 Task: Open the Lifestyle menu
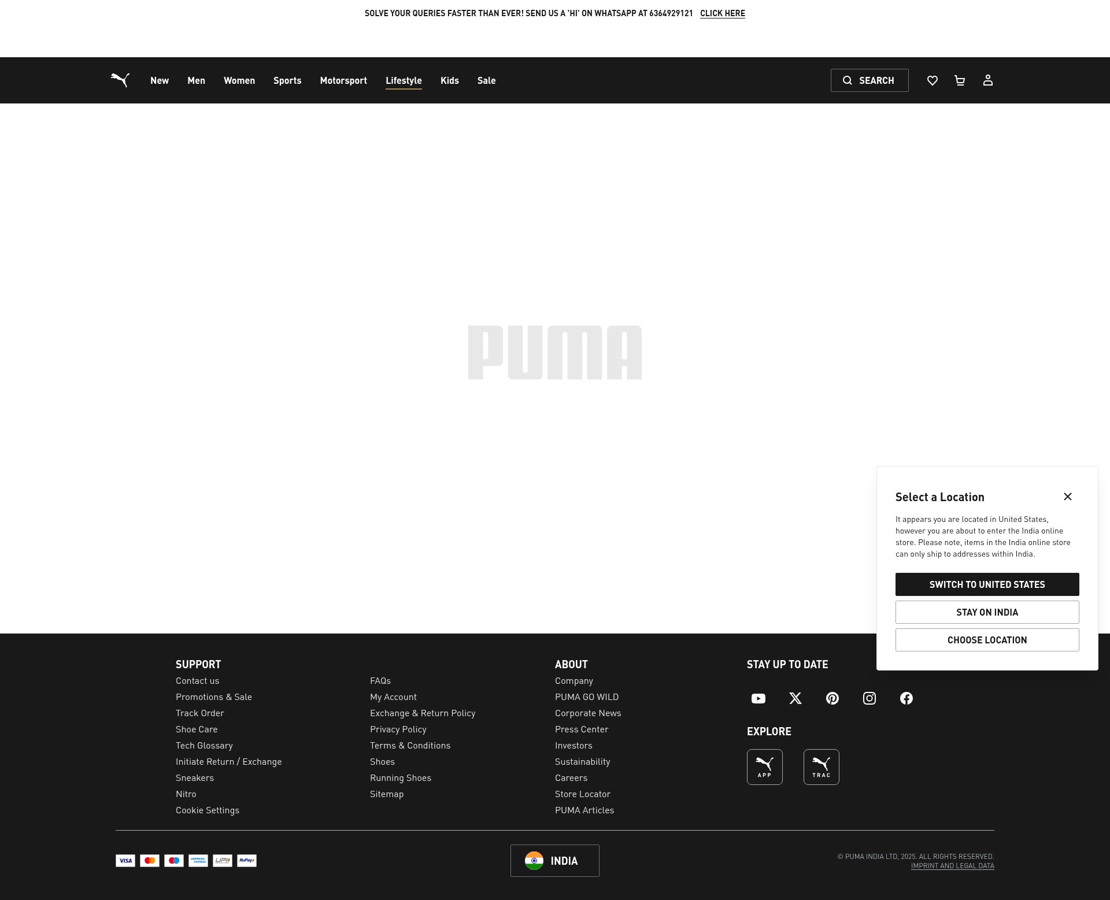point(404,80)
